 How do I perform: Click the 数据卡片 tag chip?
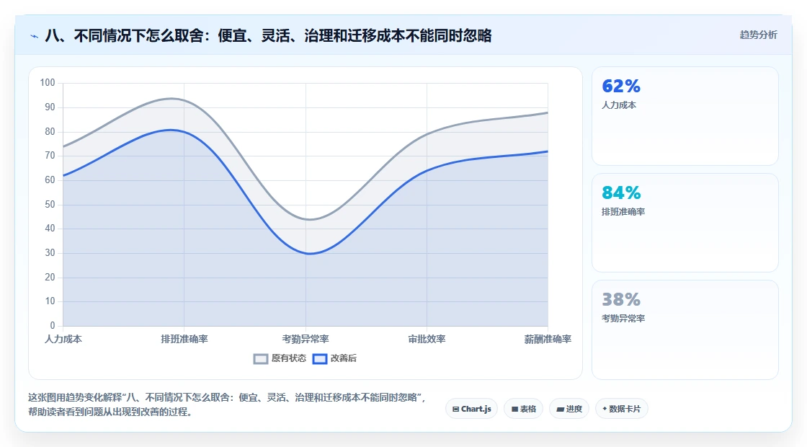coord(622,409)
